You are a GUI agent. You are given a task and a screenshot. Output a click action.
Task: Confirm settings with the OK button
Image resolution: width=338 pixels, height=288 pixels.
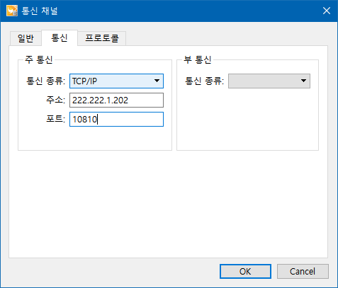[245, 272]
